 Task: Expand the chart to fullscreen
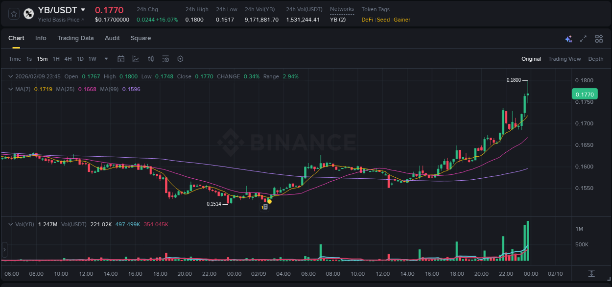click(x=583, y=38)
